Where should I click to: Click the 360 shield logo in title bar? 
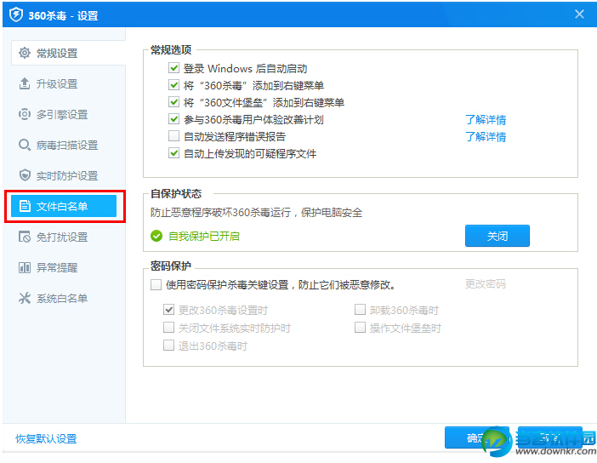coord(15,14)
